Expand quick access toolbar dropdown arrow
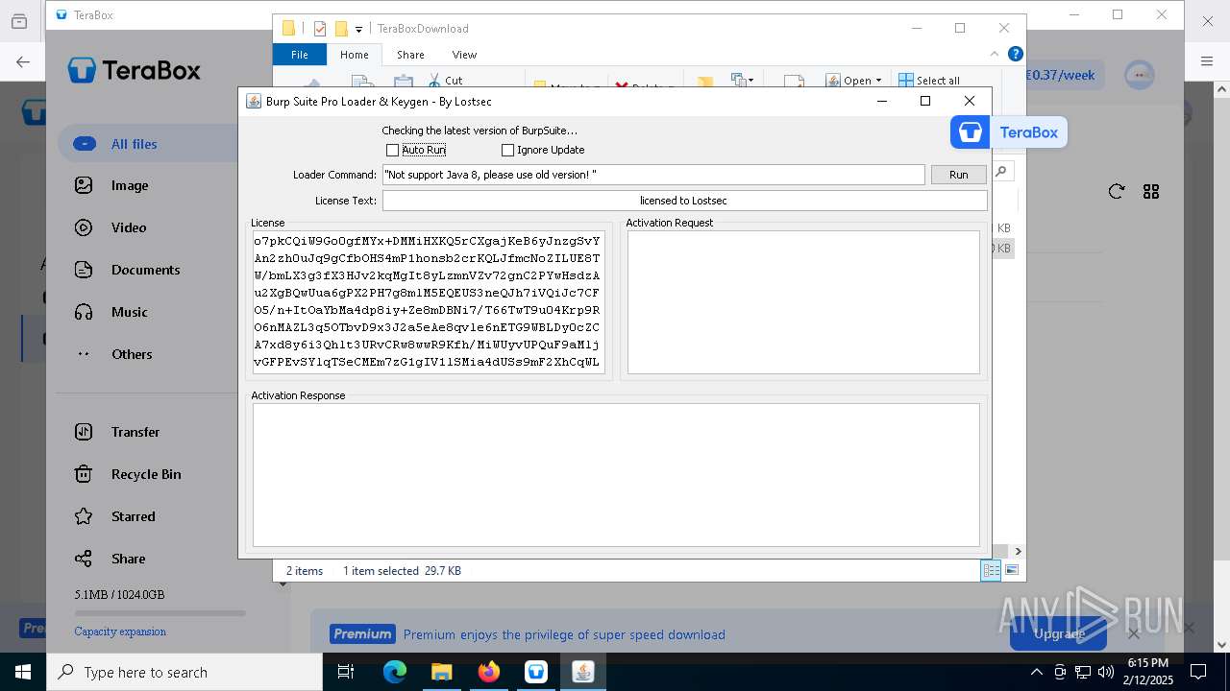 pyautogui.click(x=358, y=29)
